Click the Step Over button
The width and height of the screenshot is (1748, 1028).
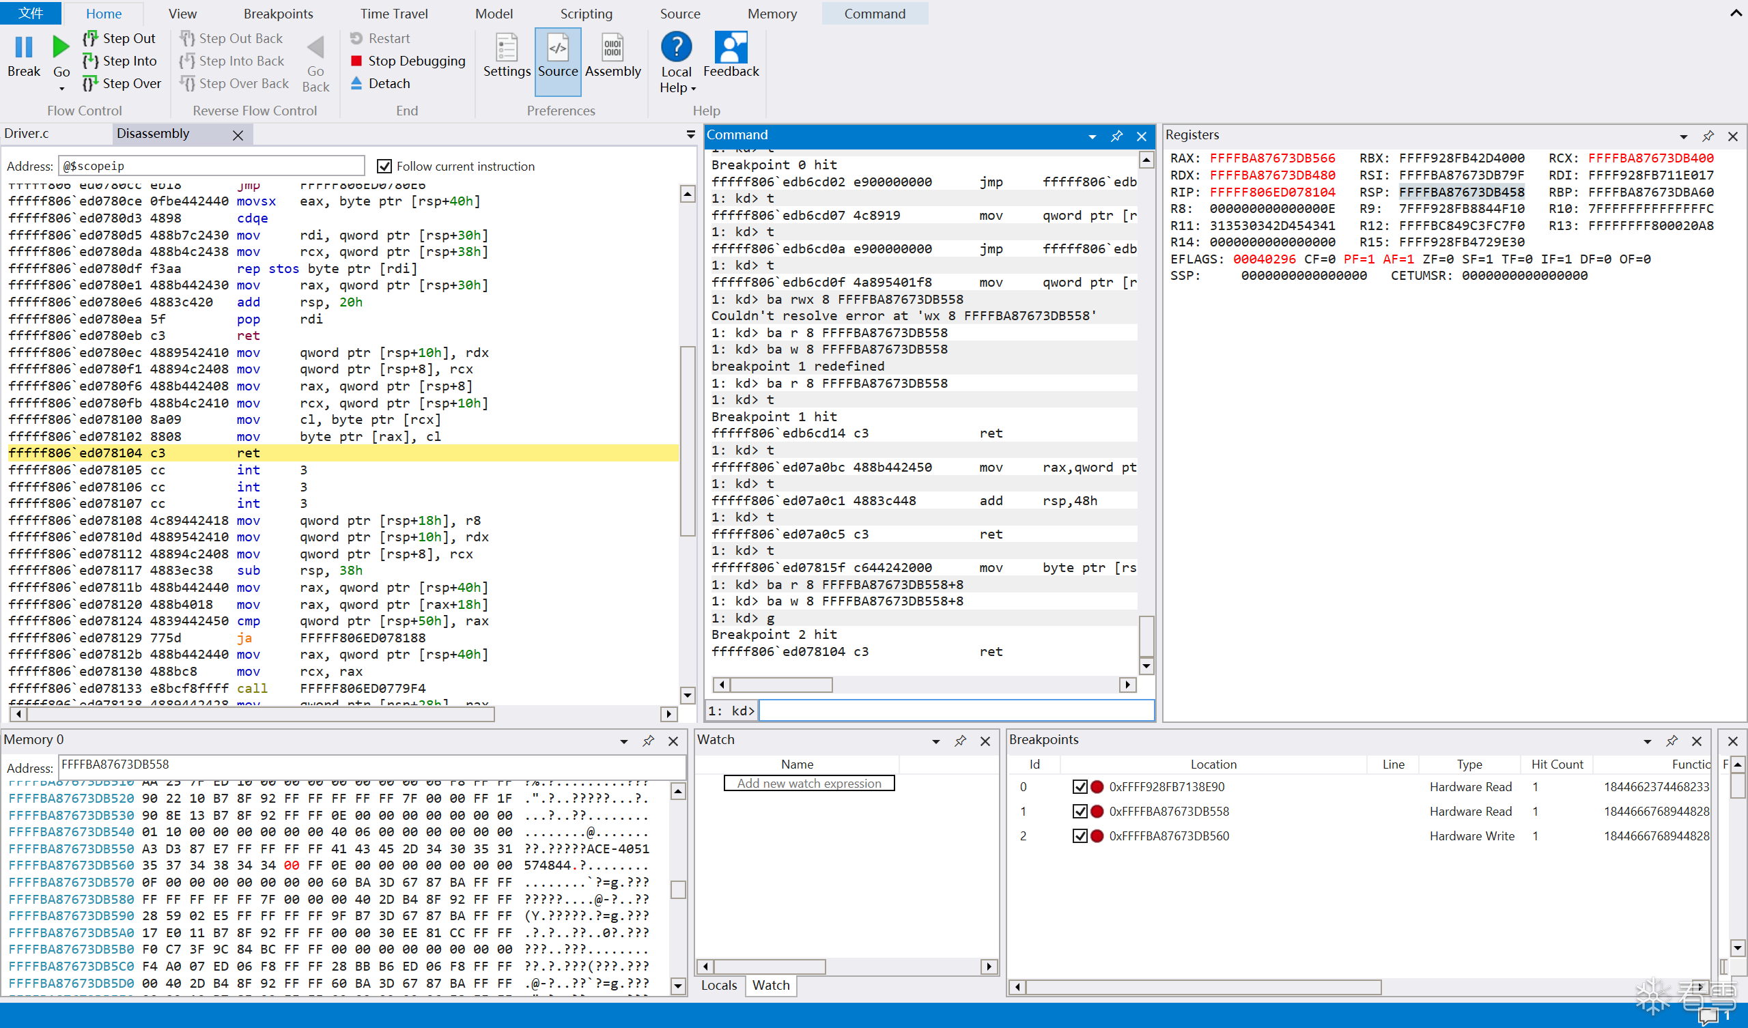tap(122, 83)
